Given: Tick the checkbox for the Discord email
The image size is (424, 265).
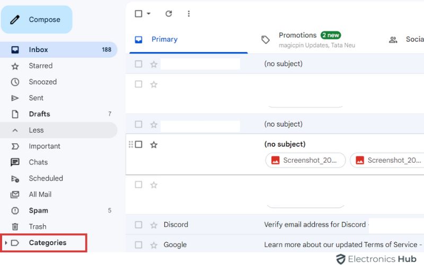Looking at the screenshot, I should 138,225.
